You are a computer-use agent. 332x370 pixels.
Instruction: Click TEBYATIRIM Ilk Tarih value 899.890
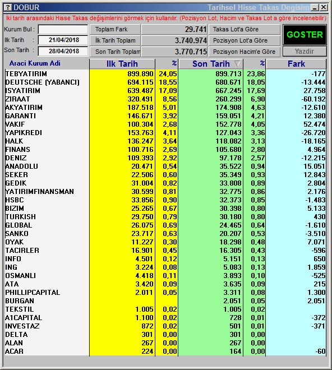coord(141,74)
